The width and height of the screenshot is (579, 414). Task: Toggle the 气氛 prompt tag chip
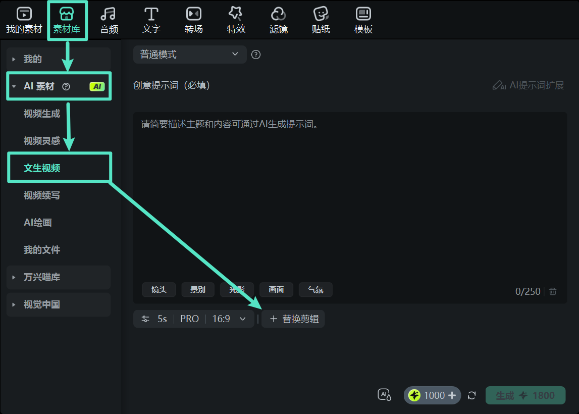[315, 289]
